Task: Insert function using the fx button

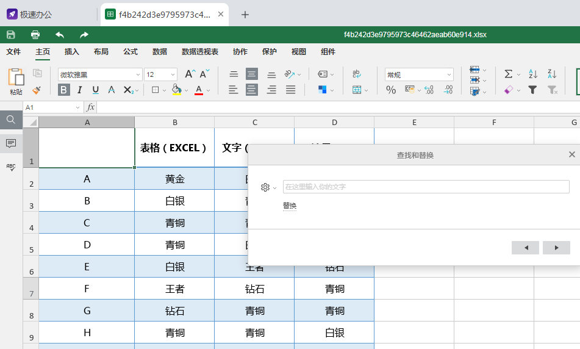Action: 90,107
